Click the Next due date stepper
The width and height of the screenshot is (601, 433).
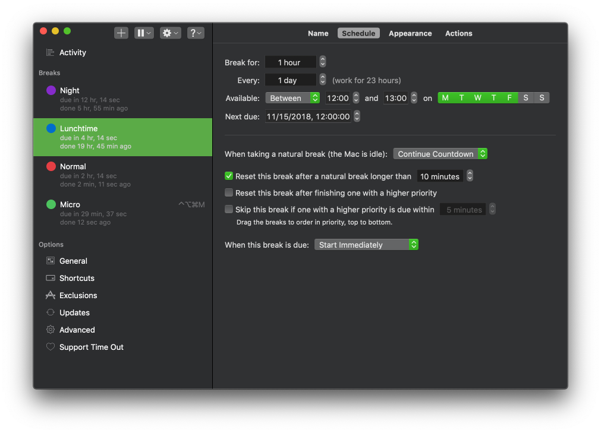[357, 116]
